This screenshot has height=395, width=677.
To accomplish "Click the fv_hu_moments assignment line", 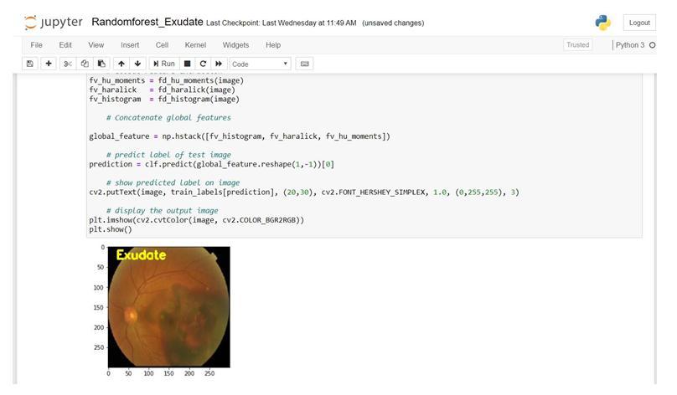I will pos(166,80).
